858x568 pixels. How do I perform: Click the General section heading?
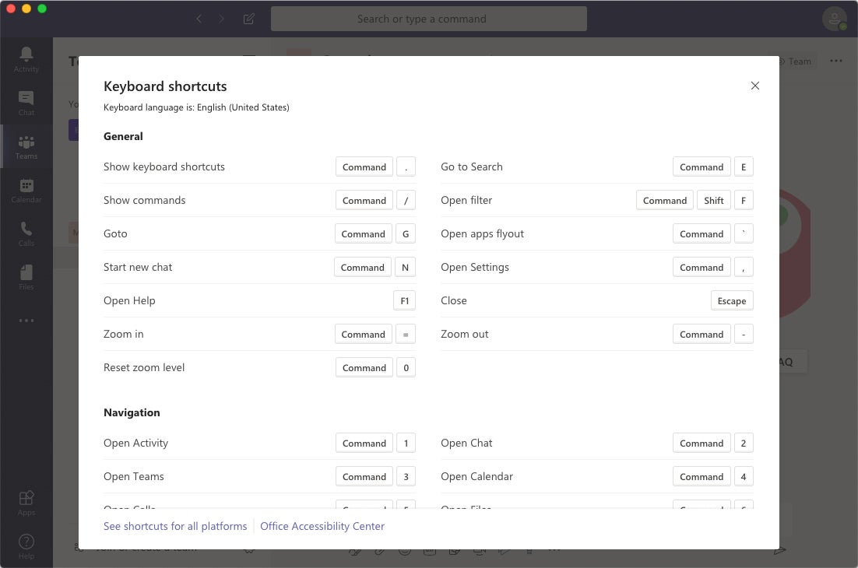pyautogui.click(x=123, y=136)
